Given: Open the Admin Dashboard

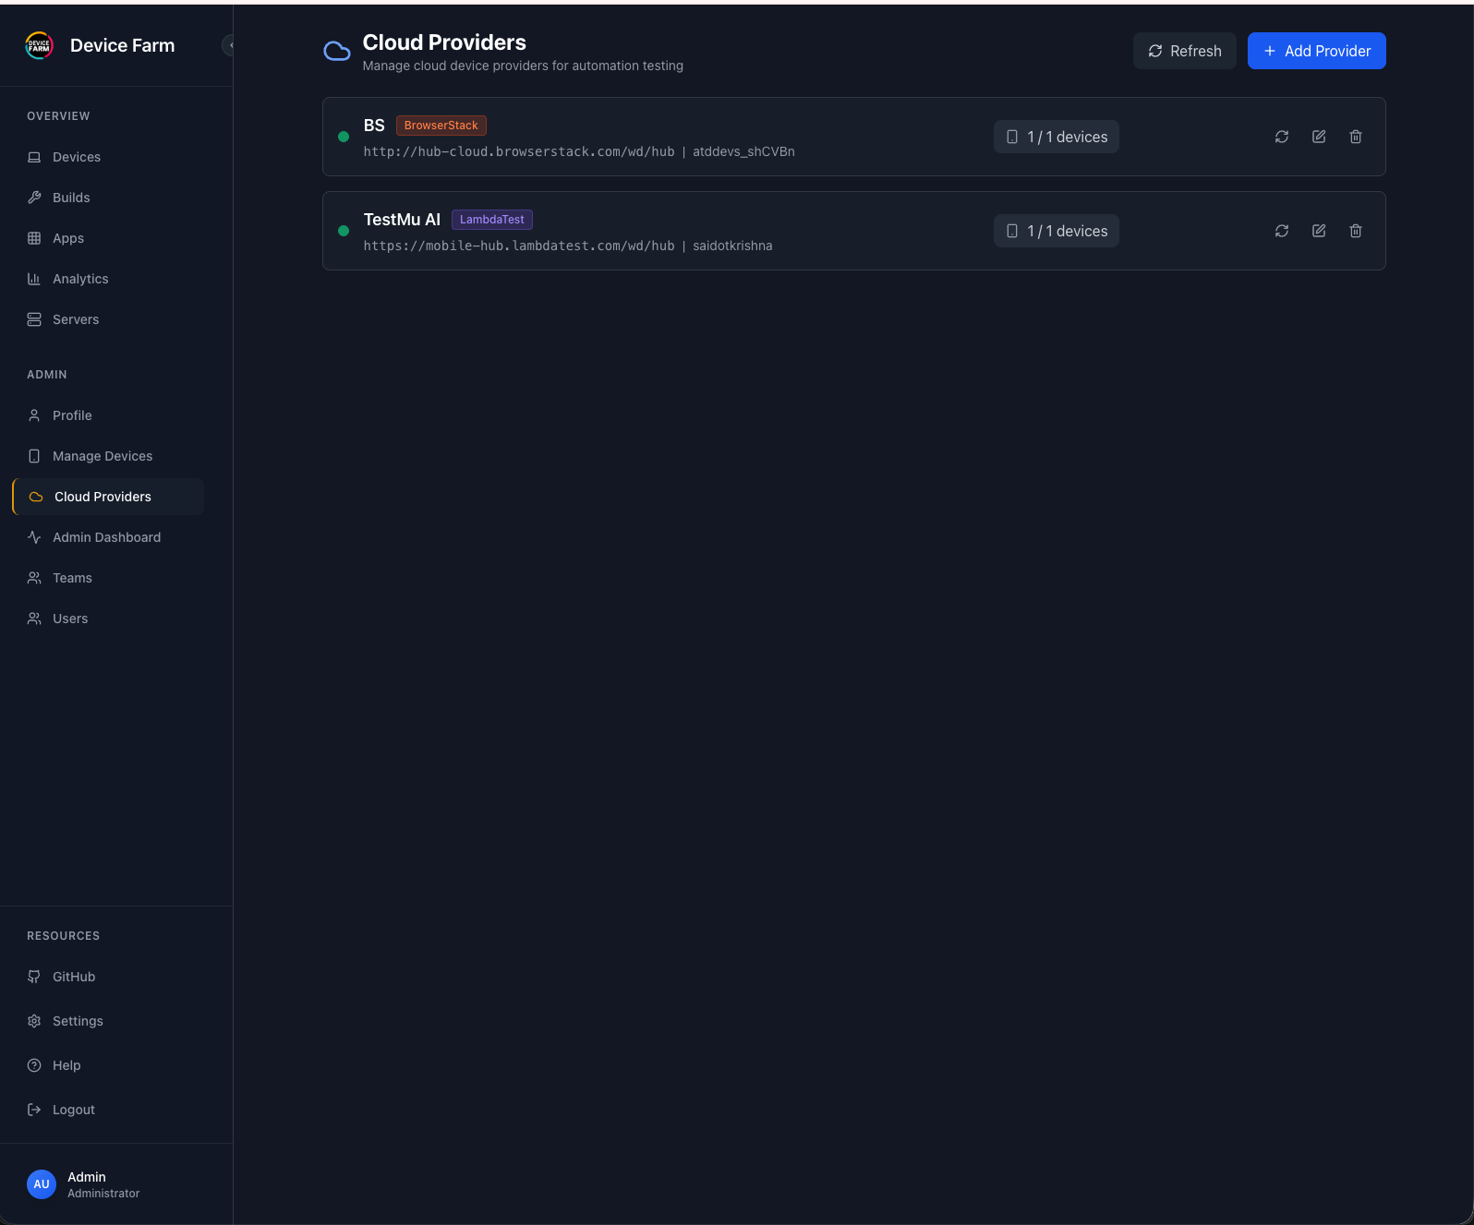Looking at the screenshot, I should [x=106, y=537].
